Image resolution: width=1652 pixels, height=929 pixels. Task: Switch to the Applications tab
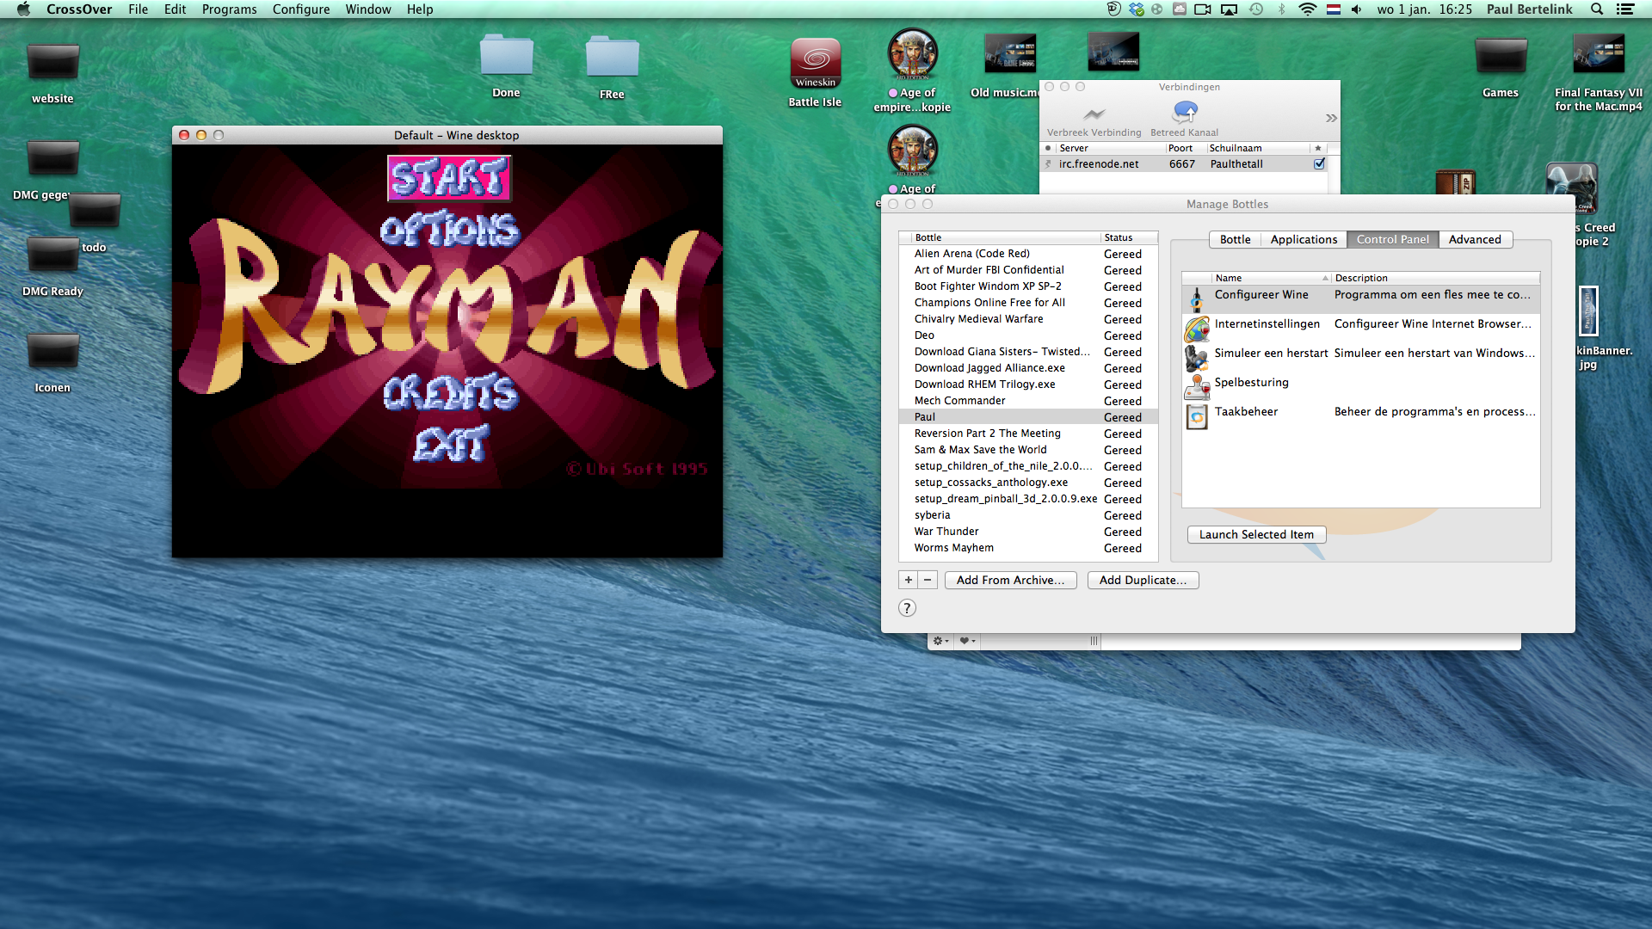1304,239
